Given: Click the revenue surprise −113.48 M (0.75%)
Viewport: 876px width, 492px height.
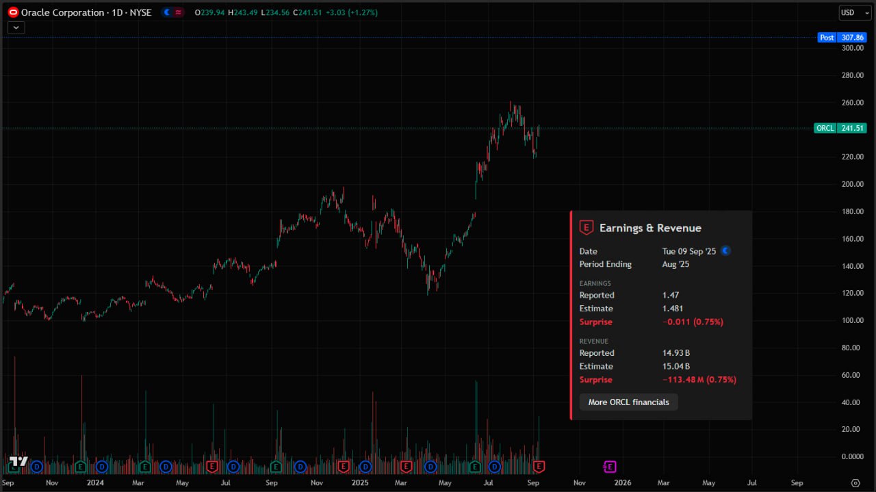Looking at the screenshot, I should pyautogui.click(x=699, y=380).
